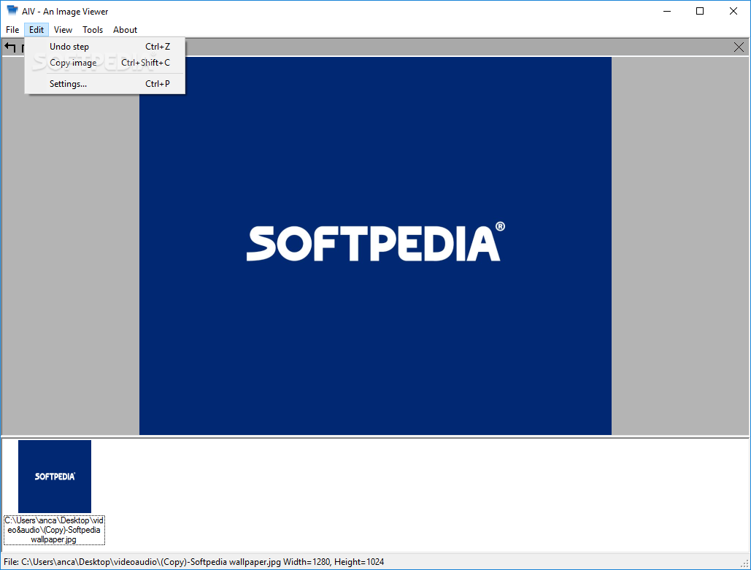Viewport: 751px width, 570px height.
Task: Click the AIV application title icon
Action: click(12, 10)
